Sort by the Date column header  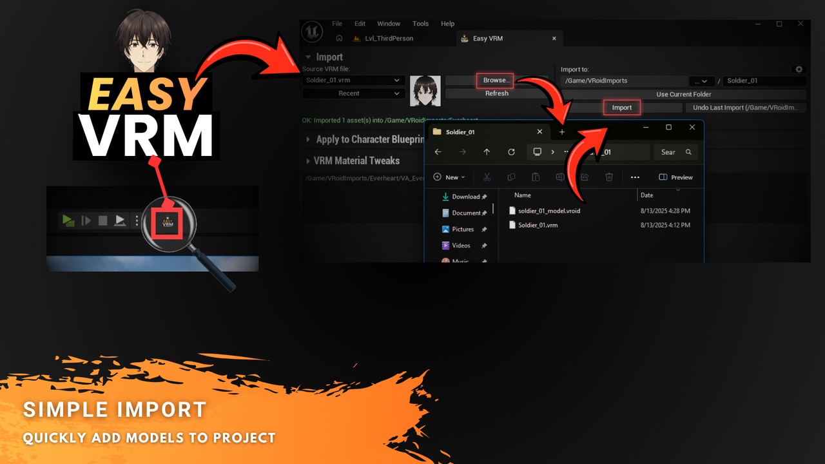(646, 195)
